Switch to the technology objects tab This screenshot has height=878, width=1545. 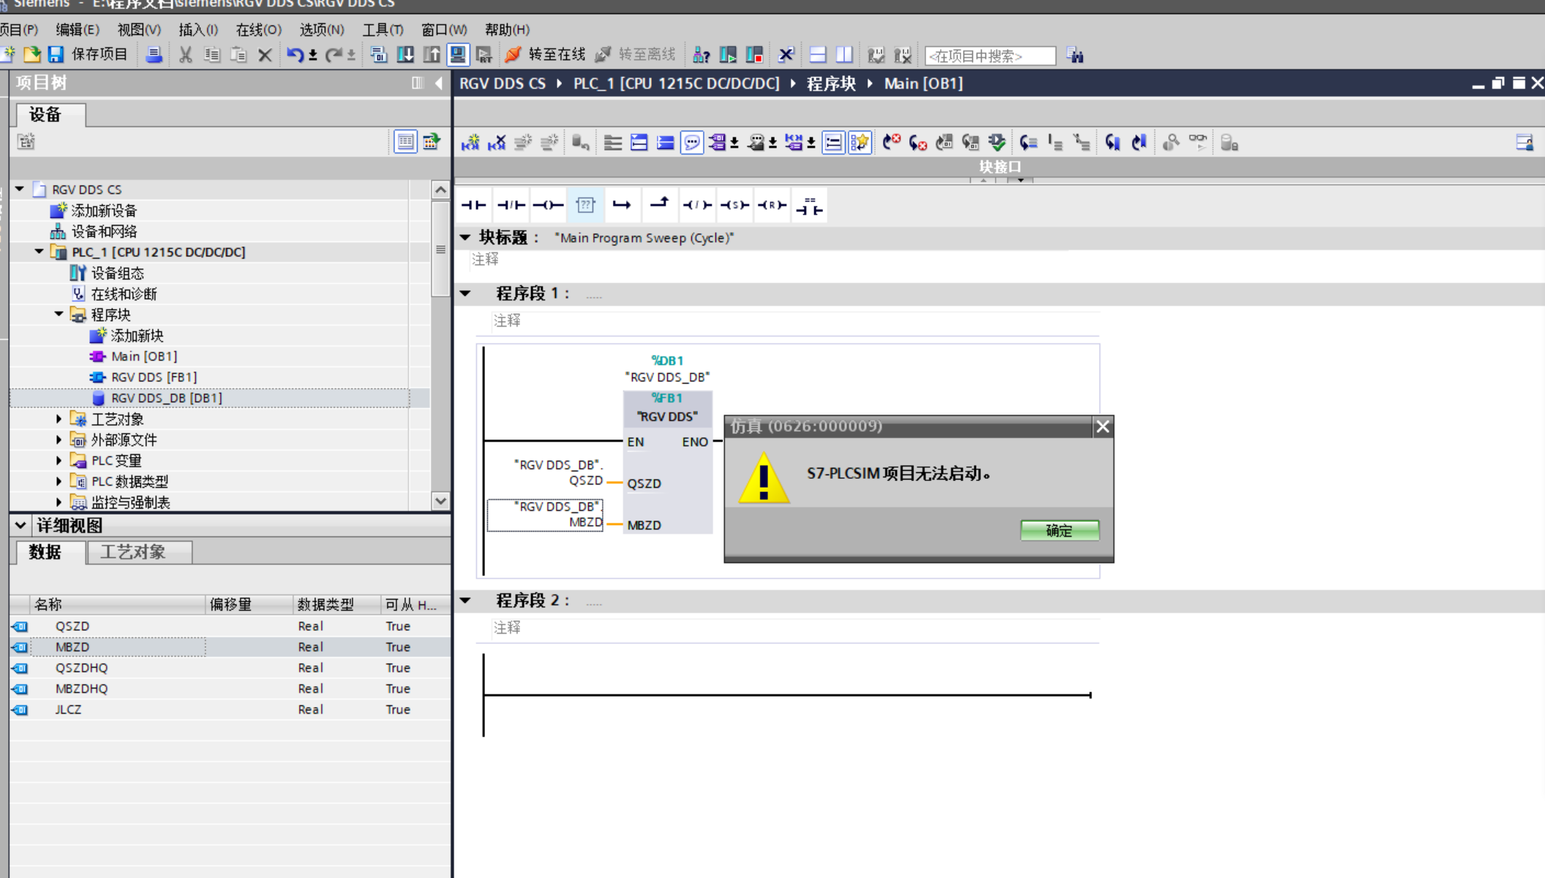tap(133, 552)
